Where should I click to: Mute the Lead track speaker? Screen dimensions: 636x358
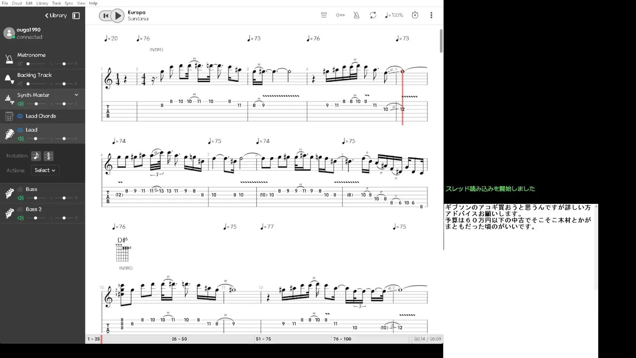click(20, 139)
